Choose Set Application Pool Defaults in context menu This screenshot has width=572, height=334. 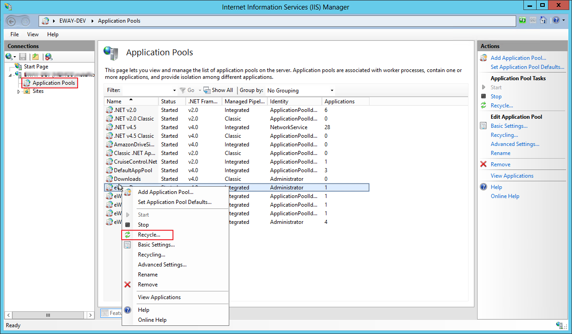[175, 202]
